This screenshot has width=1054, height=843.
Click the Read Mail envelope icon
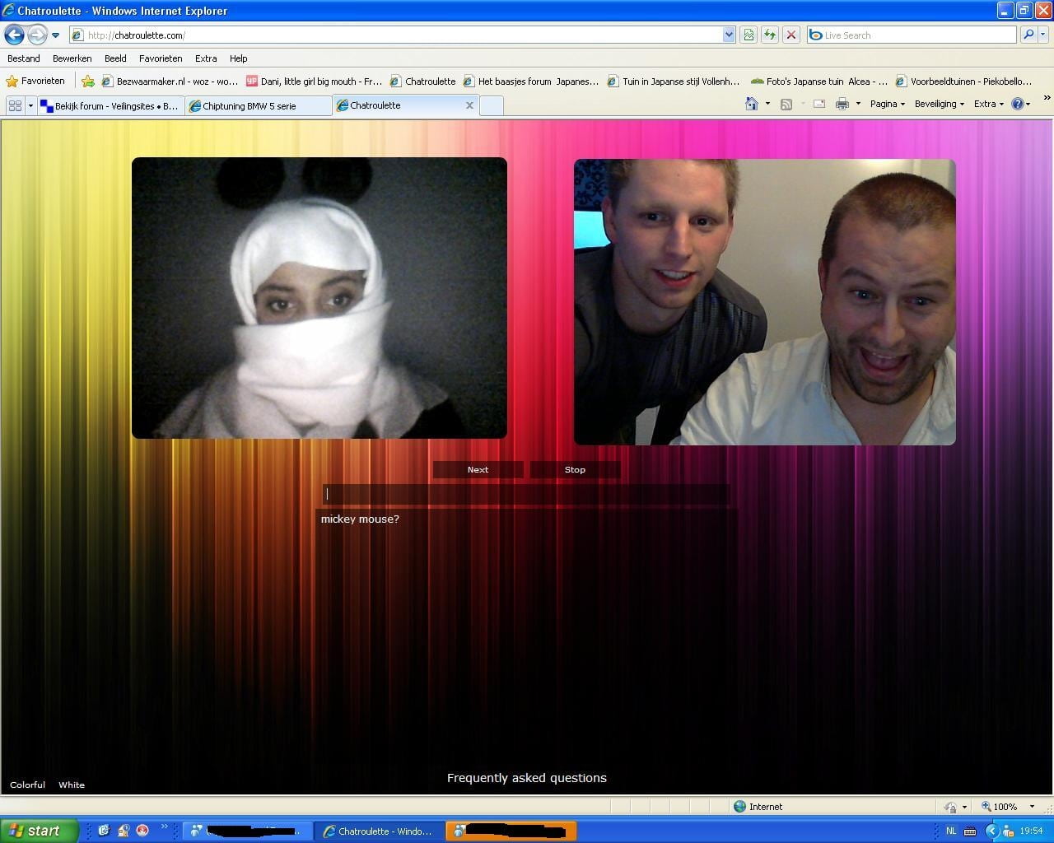click(819, 104)
